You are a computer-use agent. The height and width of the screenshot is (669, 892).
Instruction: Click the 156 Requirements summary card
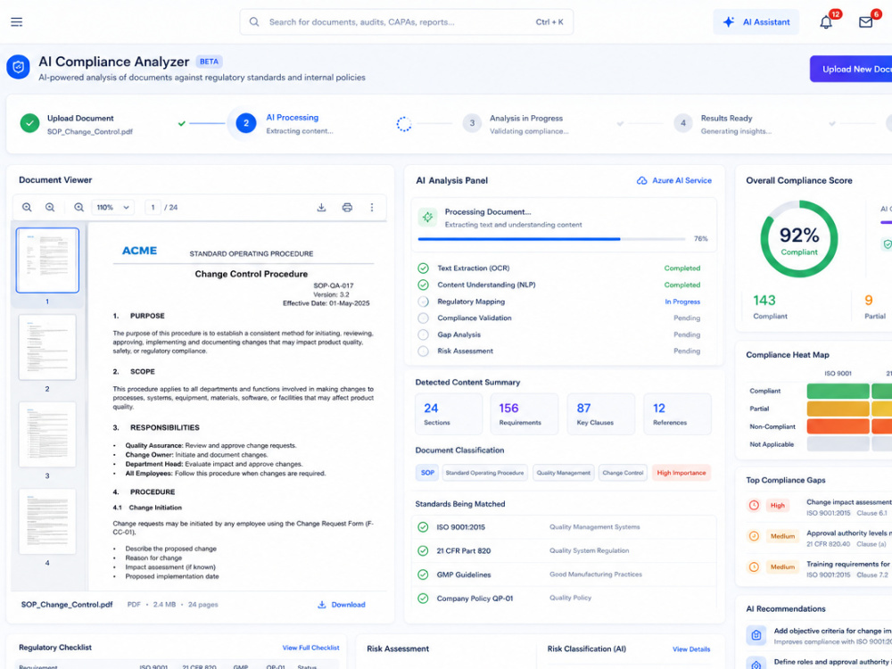point(524,414)
